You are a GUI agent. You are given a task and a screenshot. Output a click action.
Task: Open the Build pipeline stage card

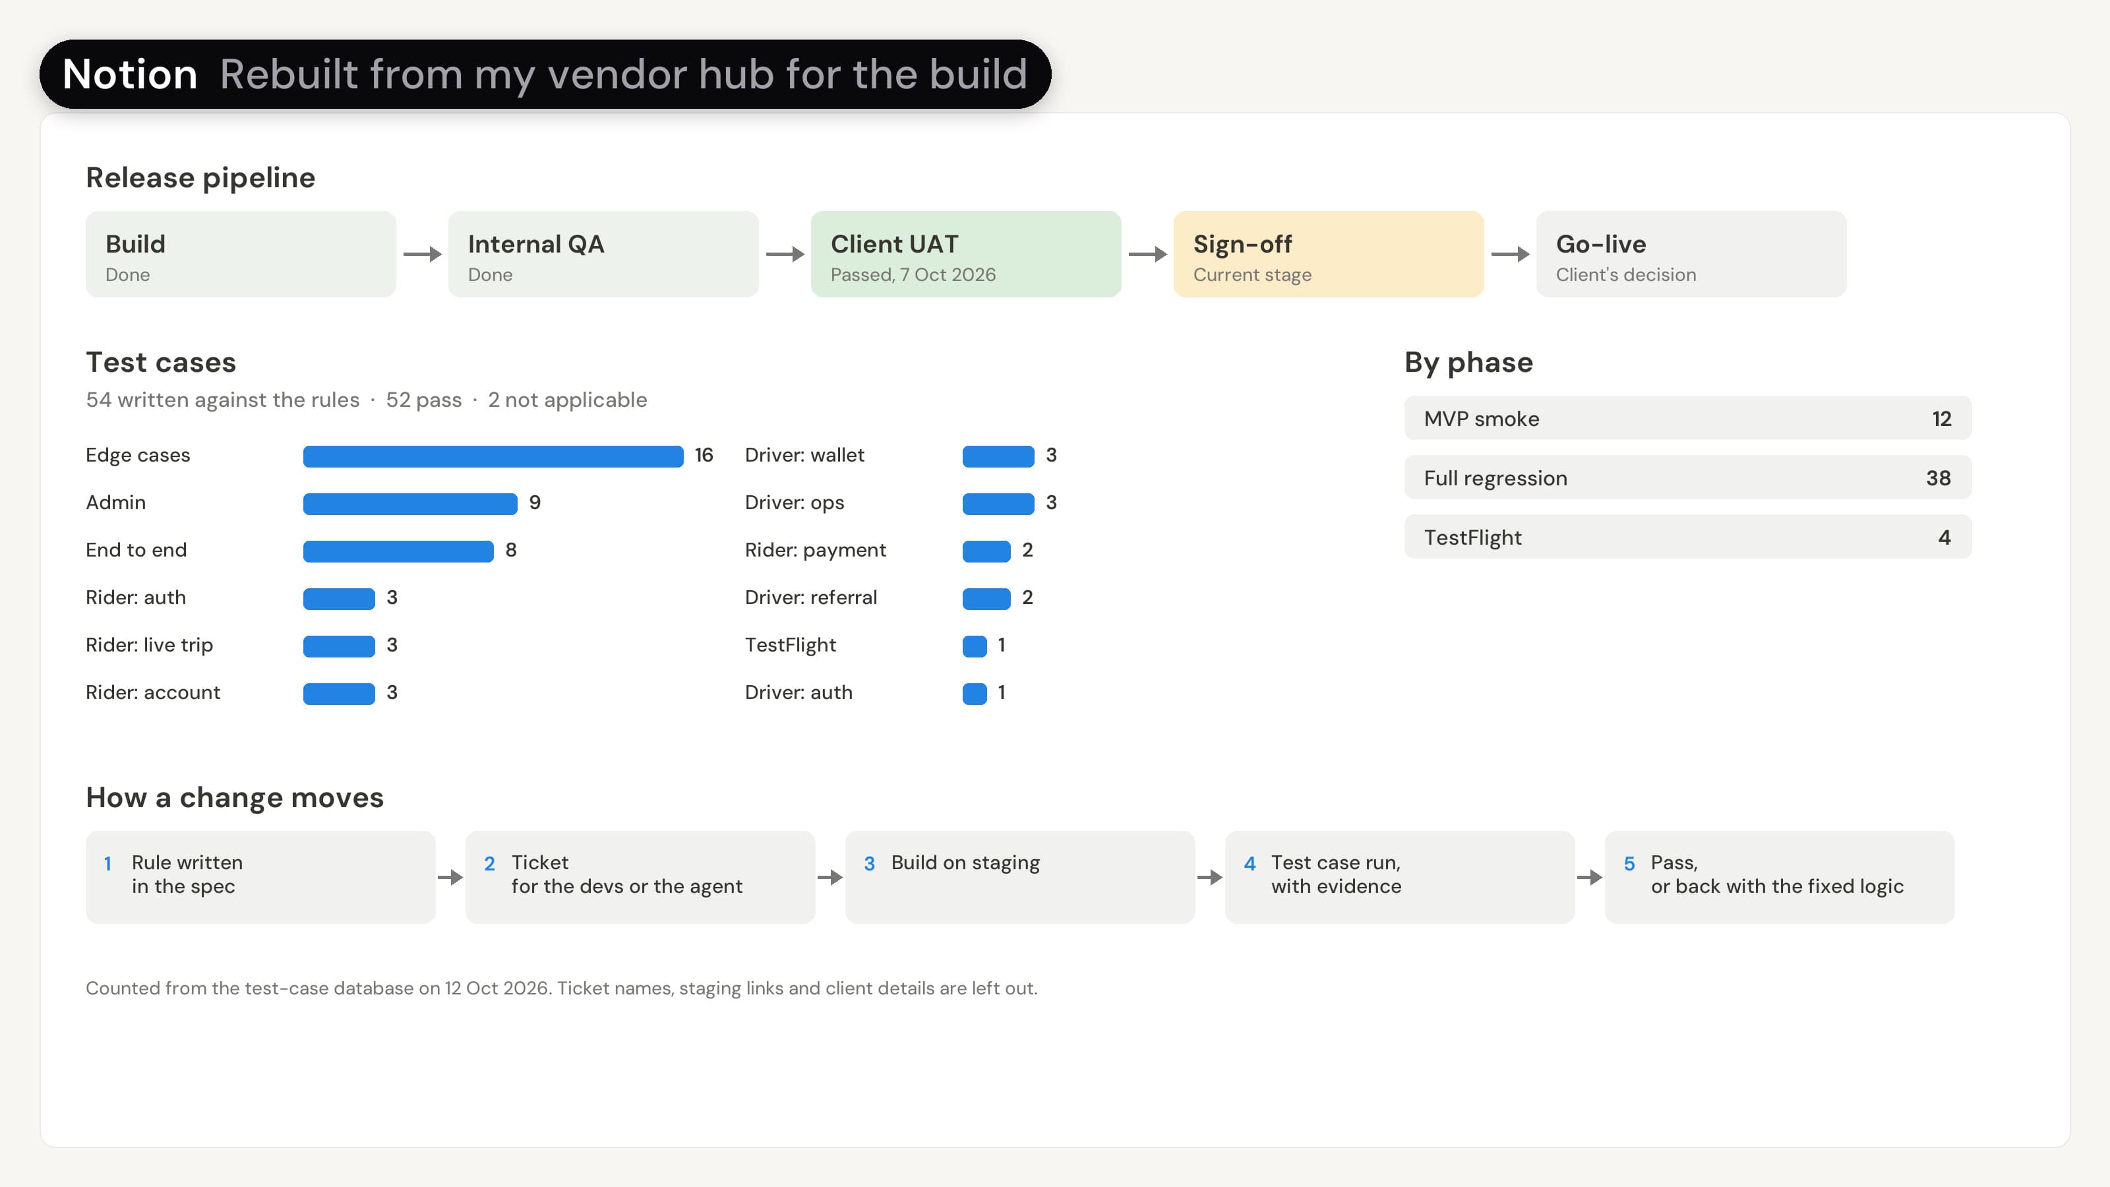241,254
